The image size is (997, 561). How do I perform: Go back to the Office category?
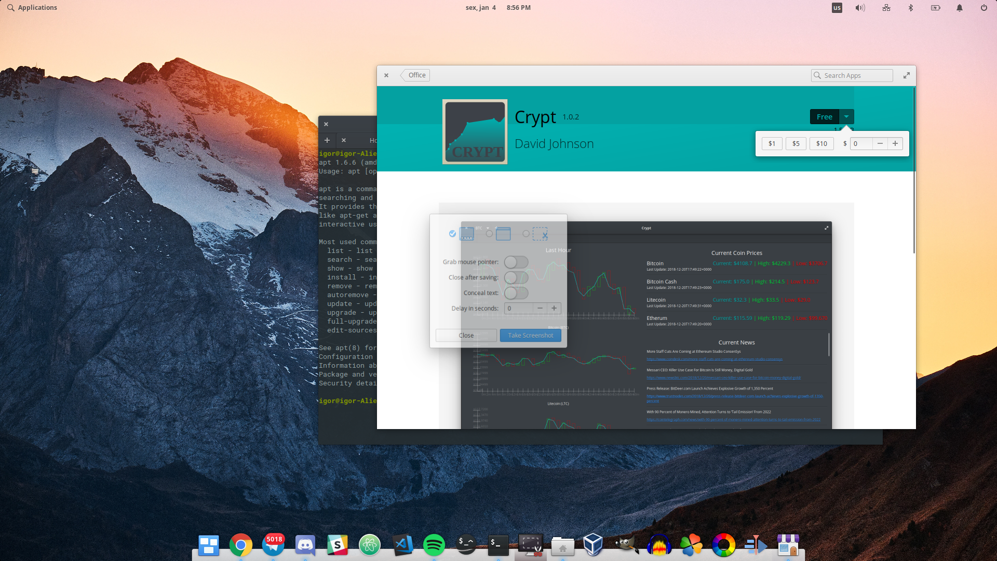pyautogui.click(x=415, y=75)
